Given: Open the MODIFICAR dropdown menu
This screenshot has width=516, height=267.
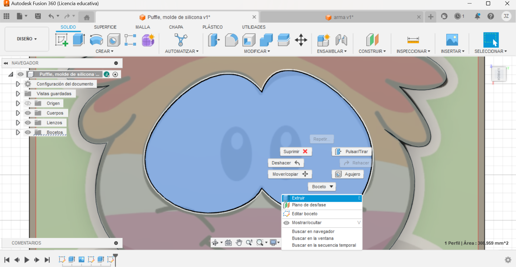Looking at the screenshot, I should tap(257, 51).
